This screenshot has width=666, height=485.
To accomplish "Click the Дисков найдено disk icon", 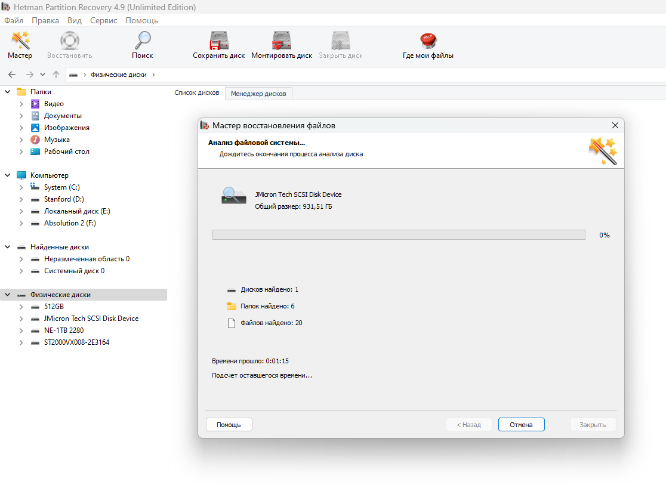I will coord(232,290).
